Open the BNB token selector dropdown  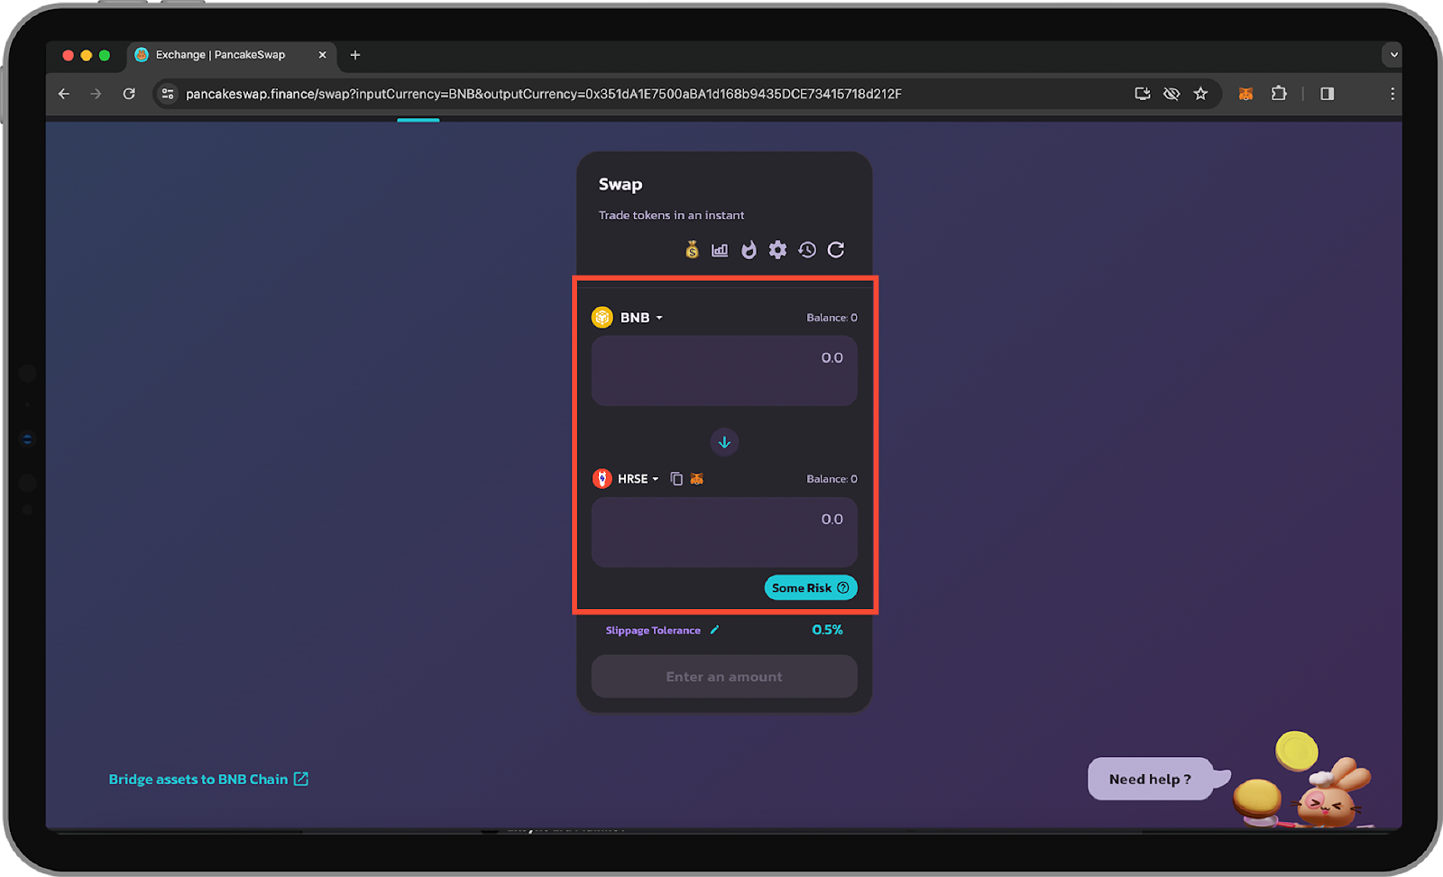[628, 318]
